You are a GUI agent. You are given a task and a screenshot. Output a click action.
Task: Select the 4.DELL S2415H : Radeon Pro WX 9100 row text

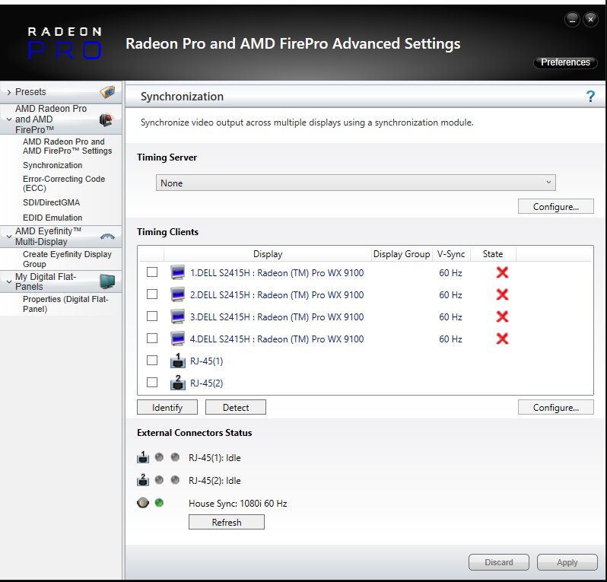pyautogui.click(x=277, y=339)
